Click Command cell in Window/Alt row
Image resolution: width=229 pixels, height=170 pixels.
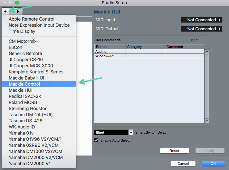(185, 56)
